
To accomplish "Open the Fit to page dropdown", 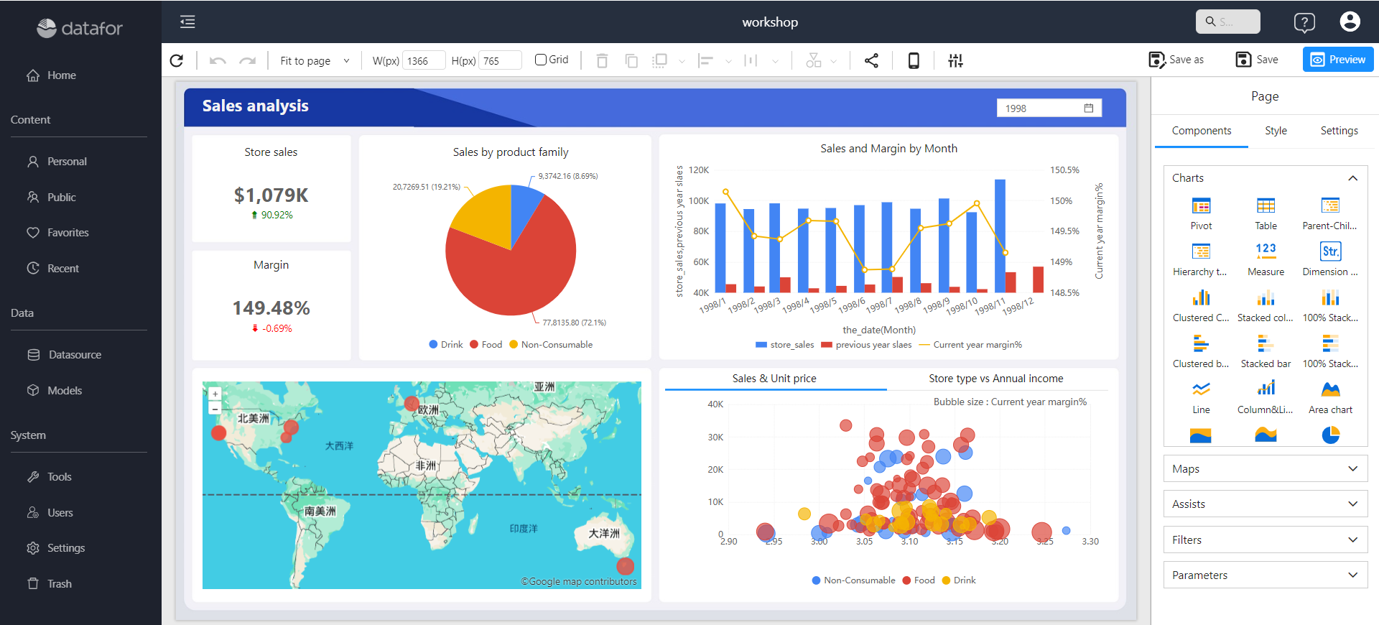I will tap(315, 60).
